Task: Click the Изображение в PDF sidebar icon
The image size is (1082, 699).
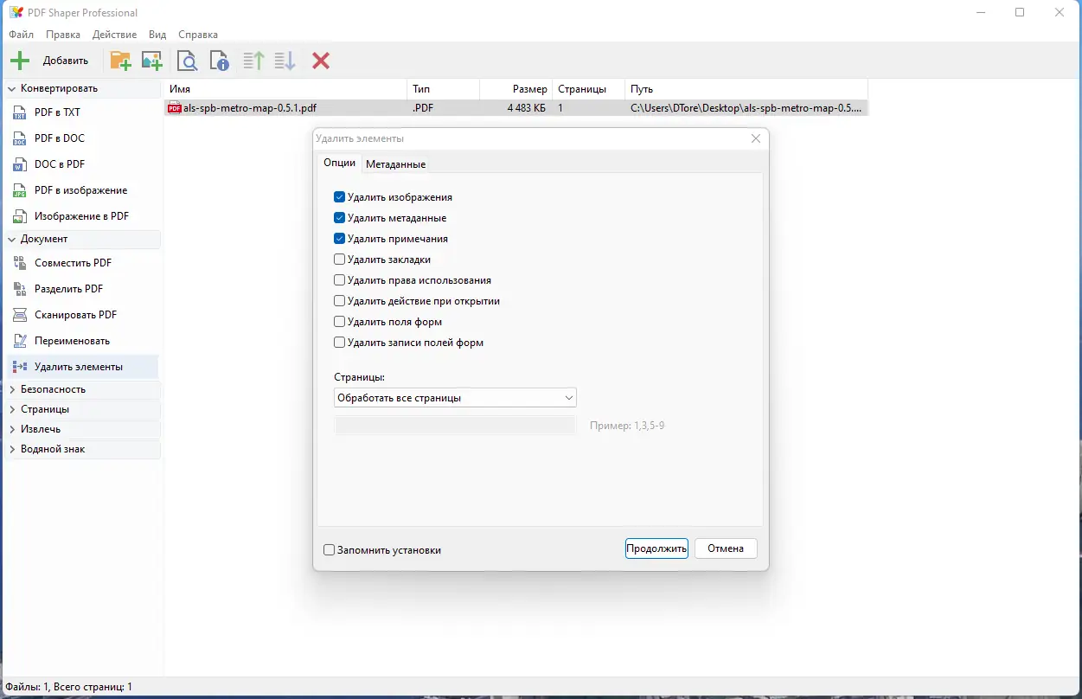Action: pos(20,216)
